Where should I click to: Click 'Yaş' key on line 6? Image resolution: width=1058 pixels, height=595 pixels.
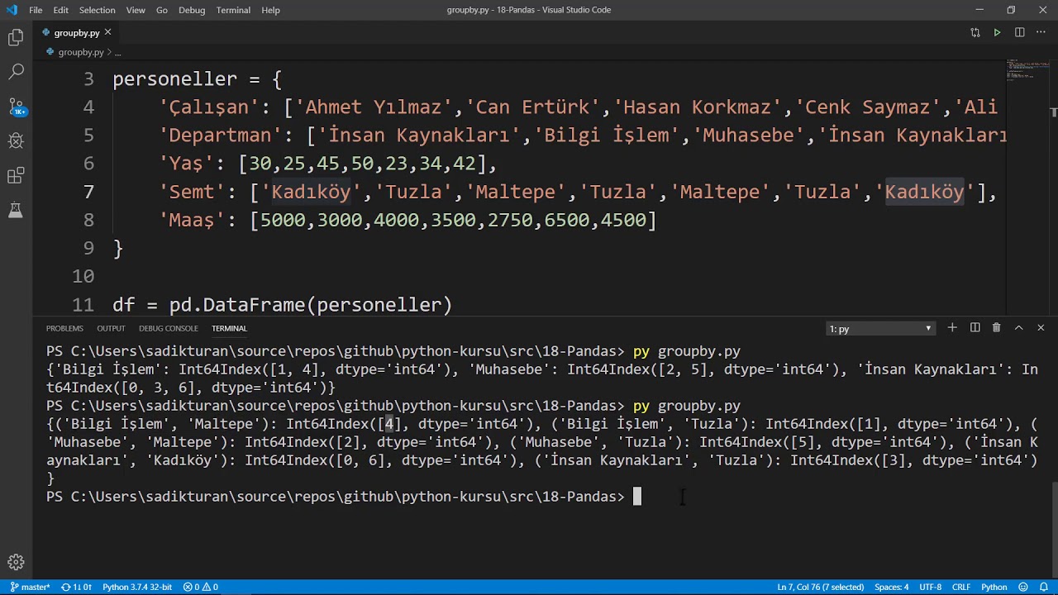pos(186,164)
